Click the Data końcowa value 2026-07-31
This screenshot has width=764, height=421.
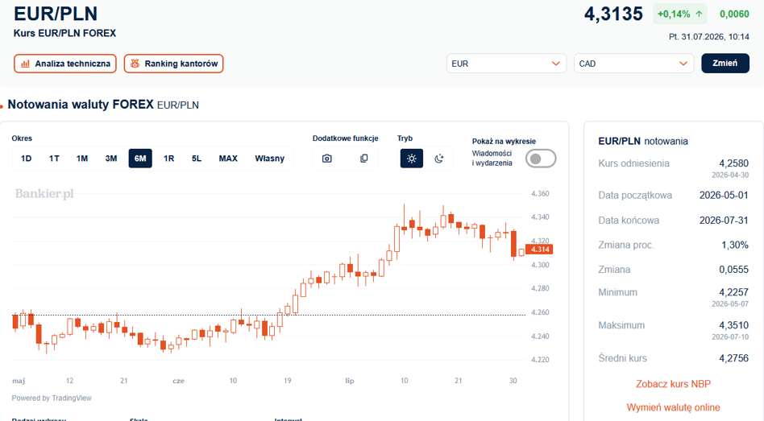tap(724, 221)
